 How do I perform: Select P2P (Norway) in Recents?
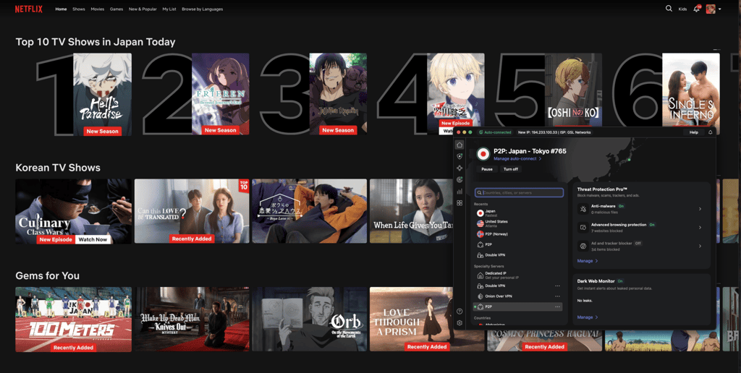pyautogui.click(x=518, y=234)
